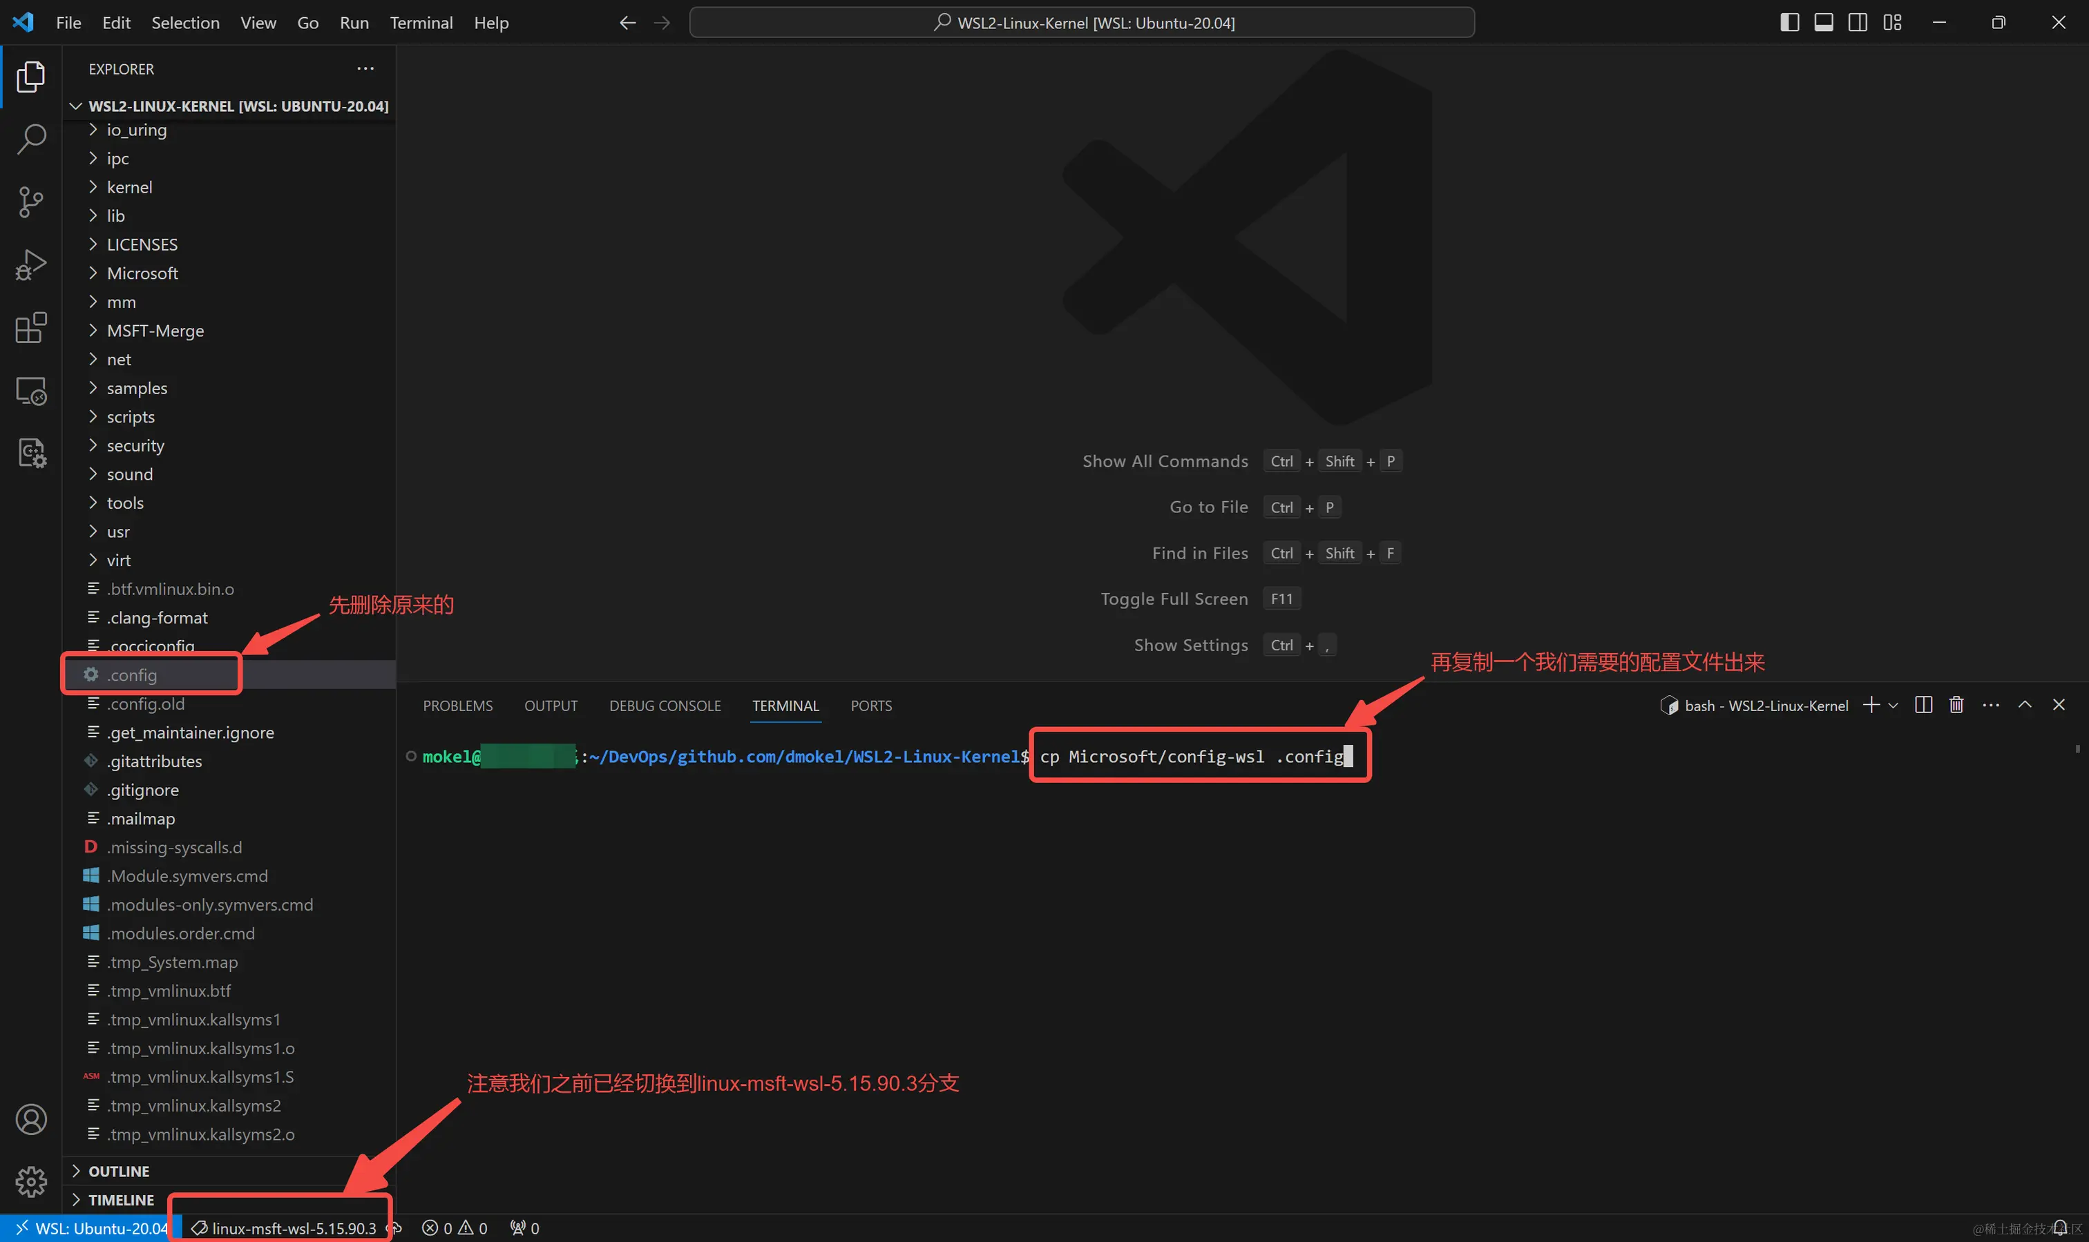
Task: Open the Source Control view
Action: coord(31,202)
